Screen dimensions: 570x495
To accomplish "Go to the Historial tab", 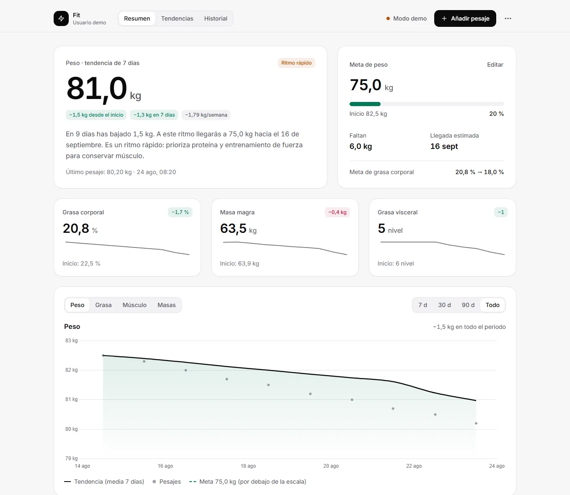I will pyautogui.click(x=216, y=18).
